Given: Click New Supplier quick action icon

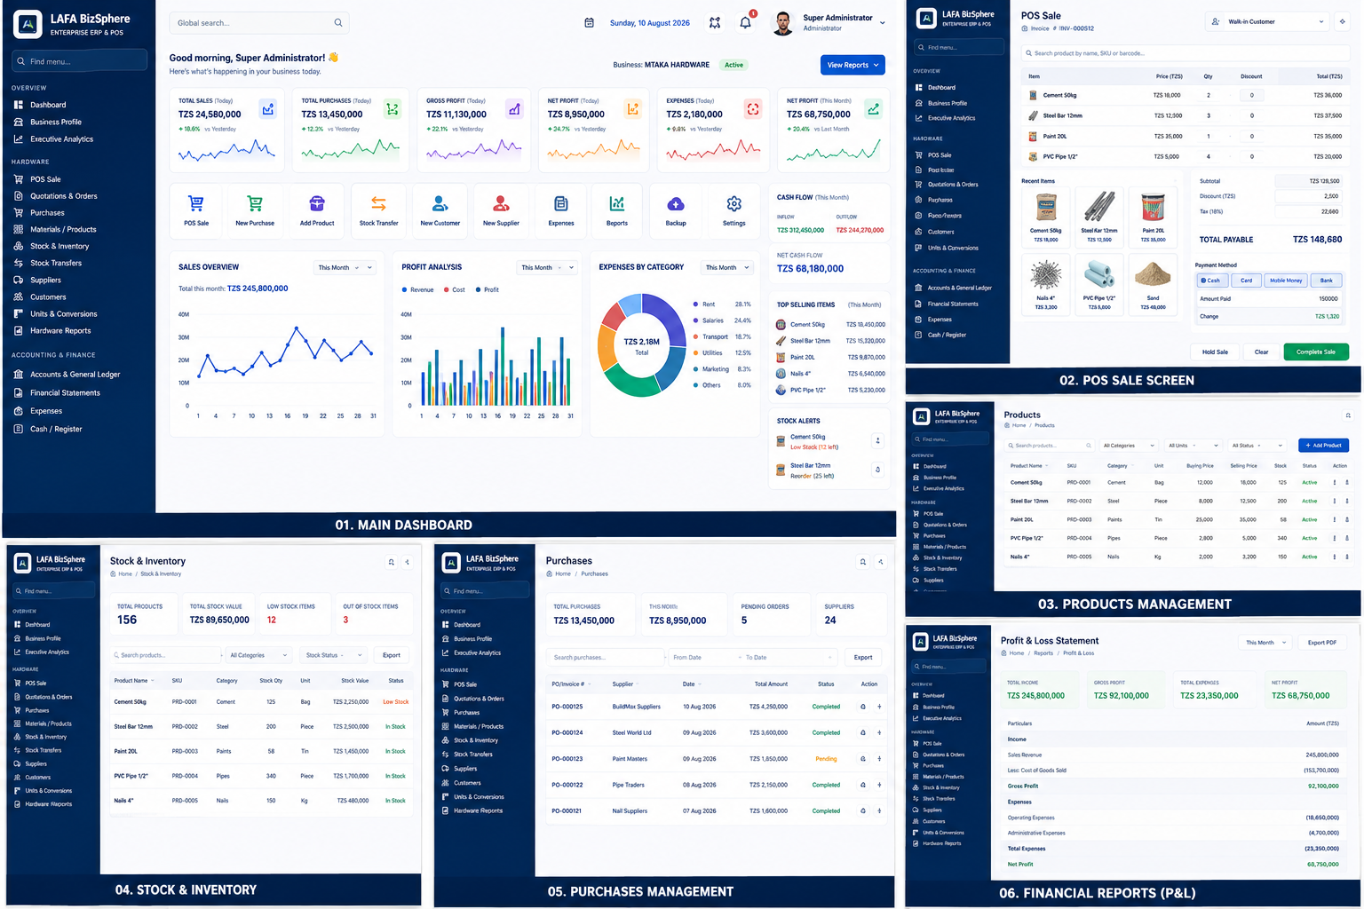Looking at the screenshot, I should (501, 204).
